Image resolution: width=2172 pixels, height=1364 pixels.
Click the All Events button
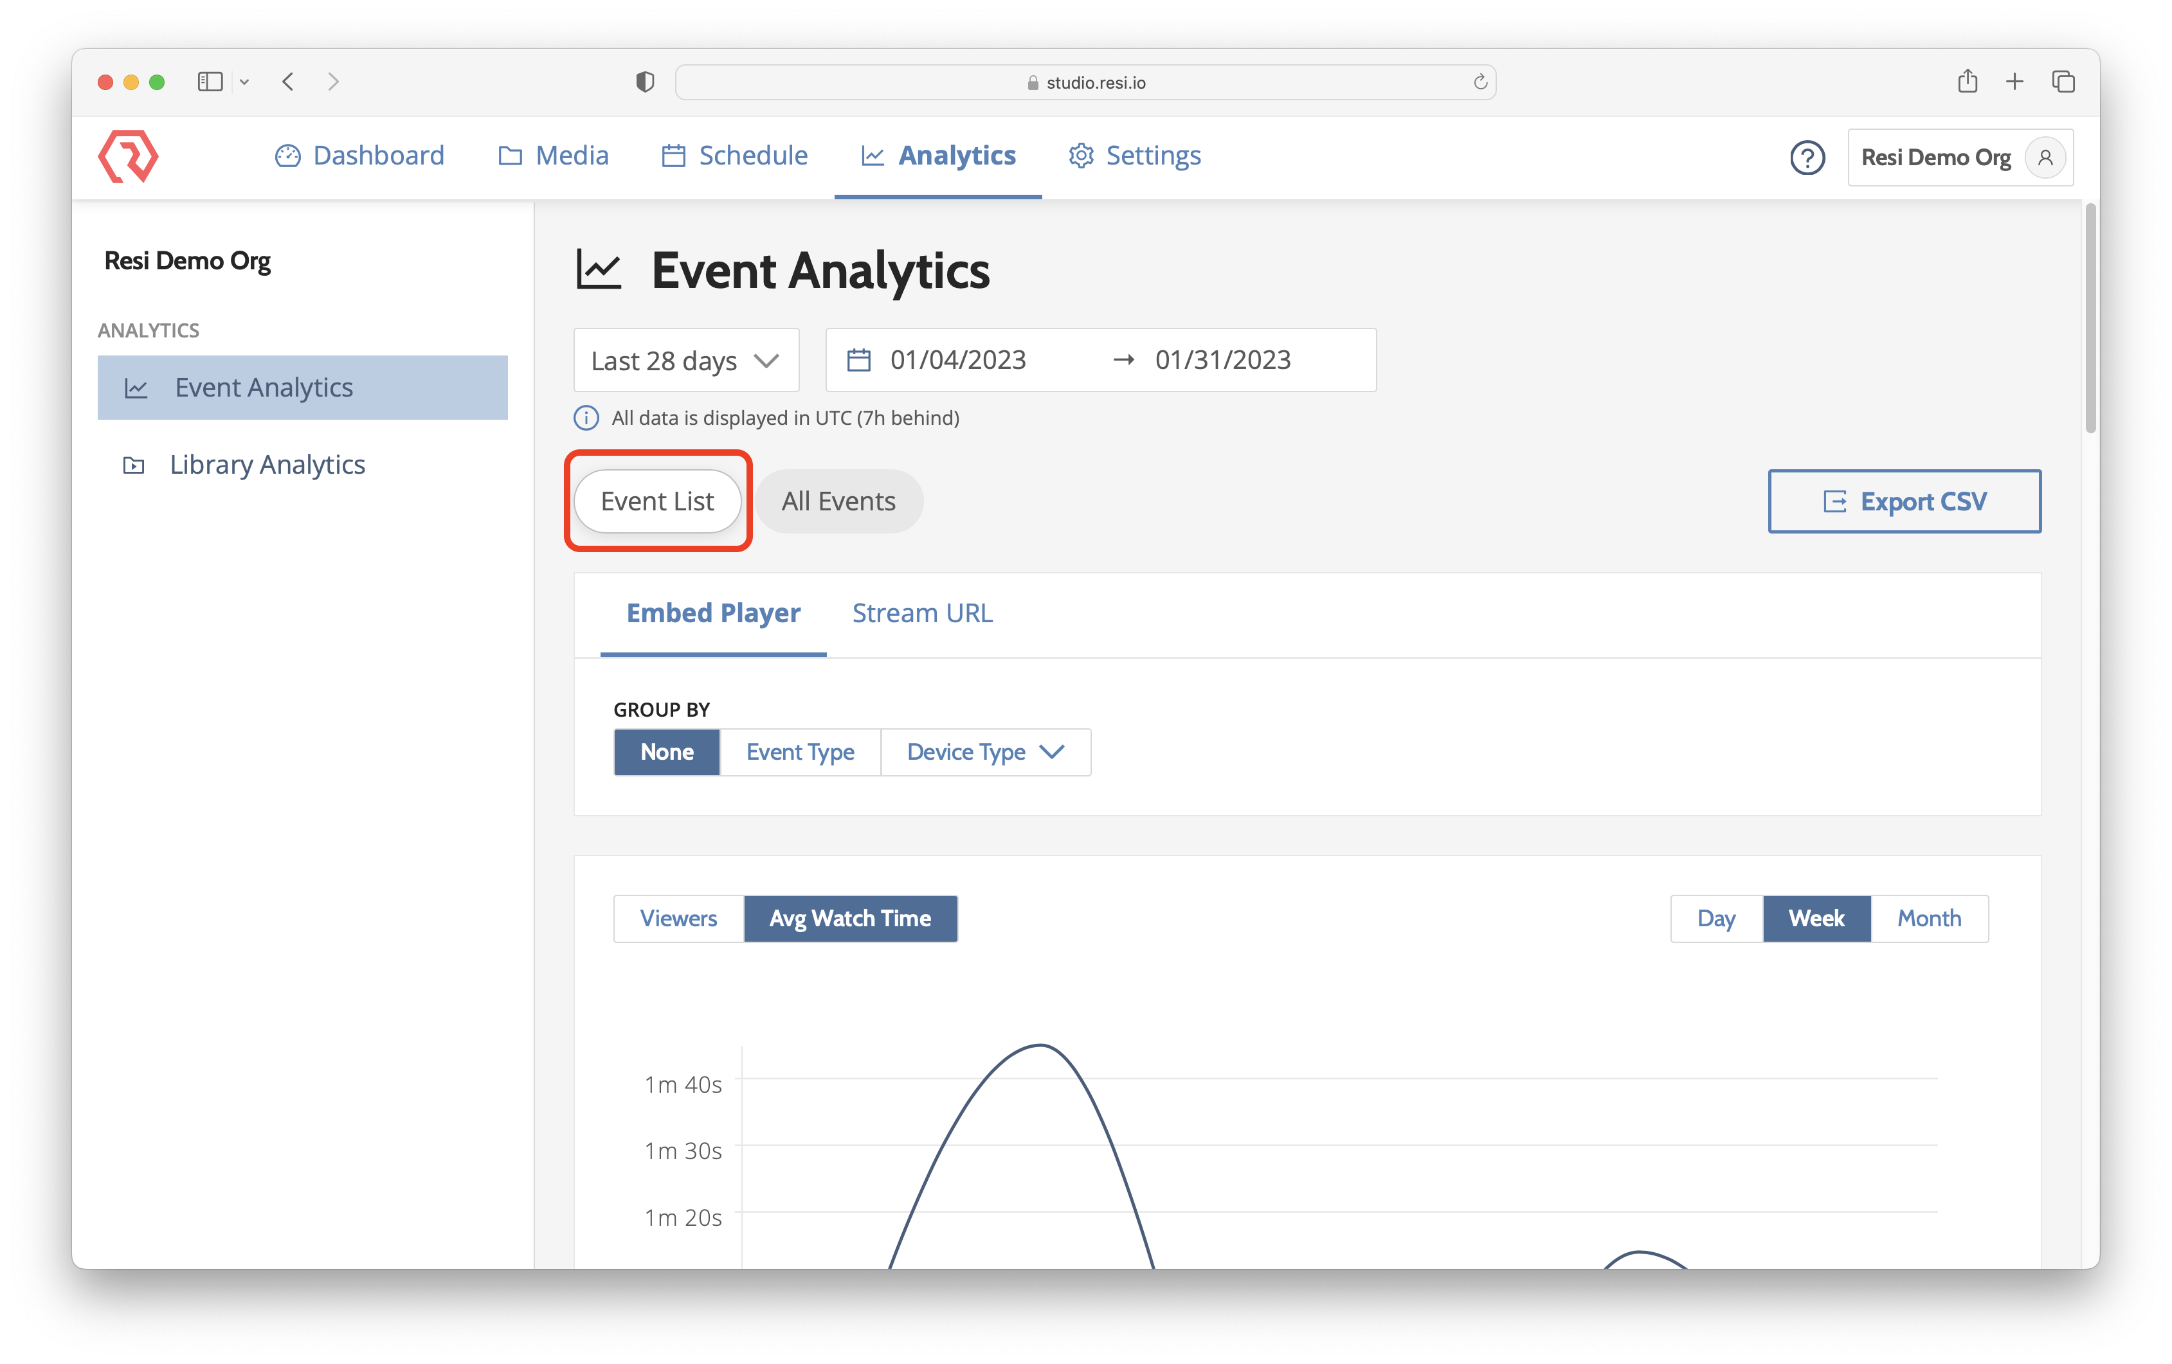click(x=839, y=501)
